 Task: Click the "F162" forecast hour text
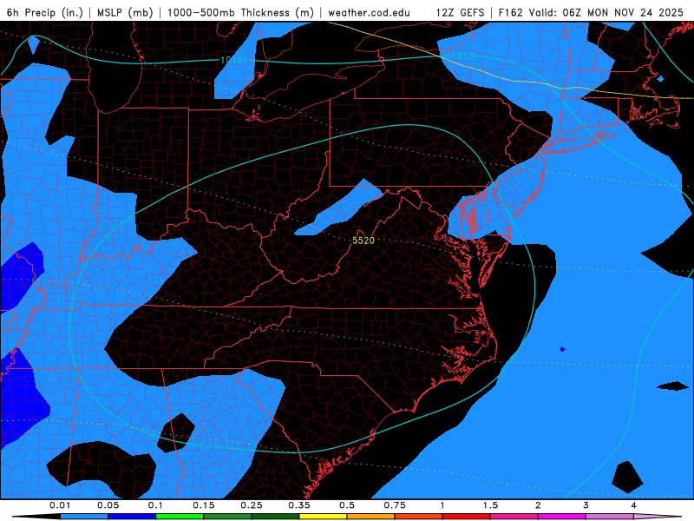click(512, 12)
